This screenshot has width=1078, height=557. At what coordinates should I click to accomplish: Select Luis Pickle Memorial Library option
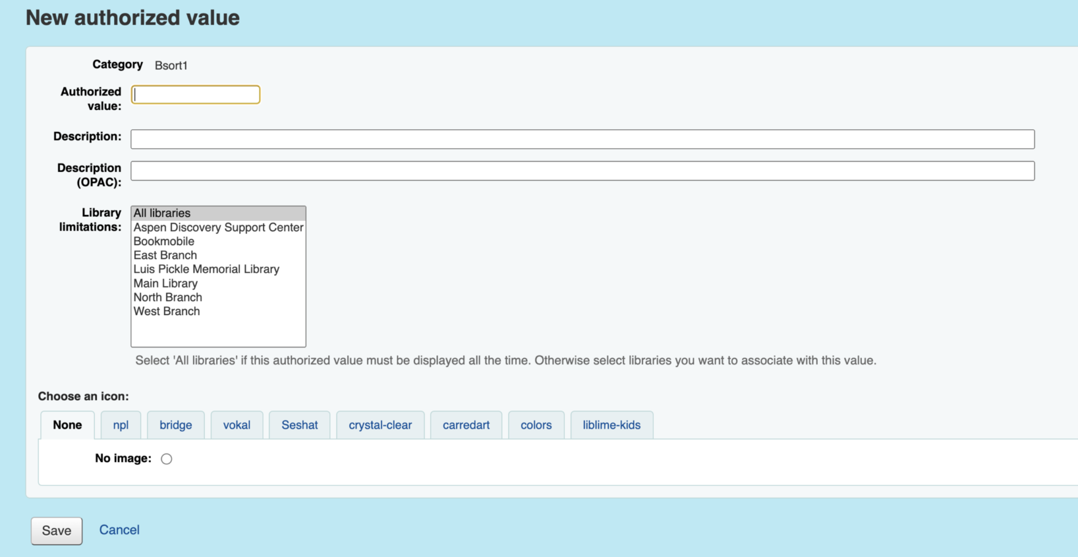(206, 269)
